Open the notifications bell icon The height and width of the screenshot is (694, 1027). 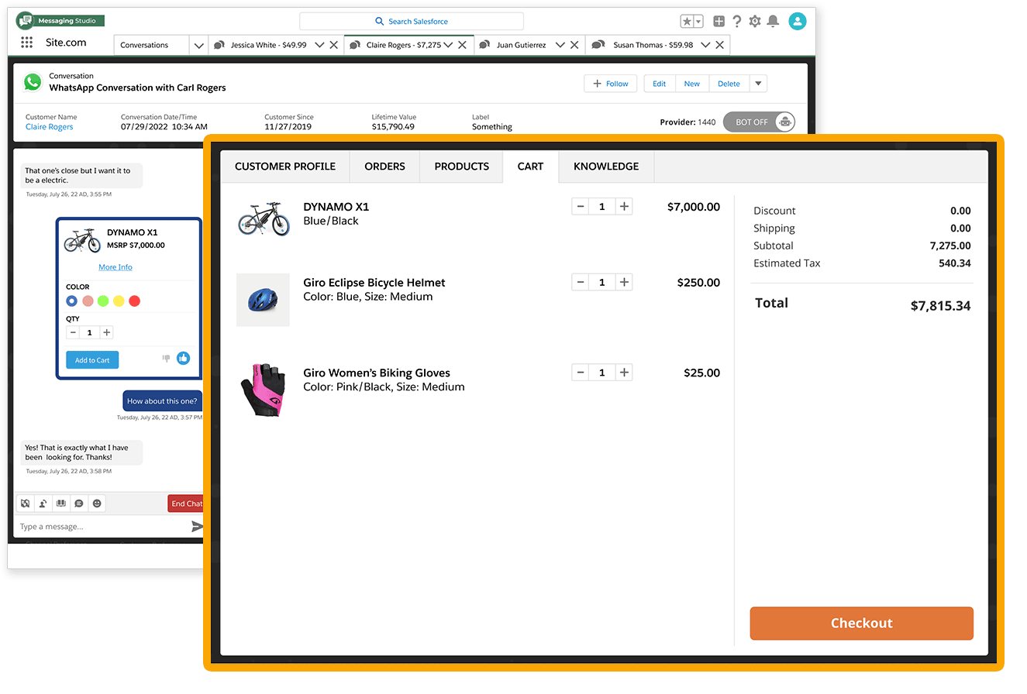(x=773, y=22)
